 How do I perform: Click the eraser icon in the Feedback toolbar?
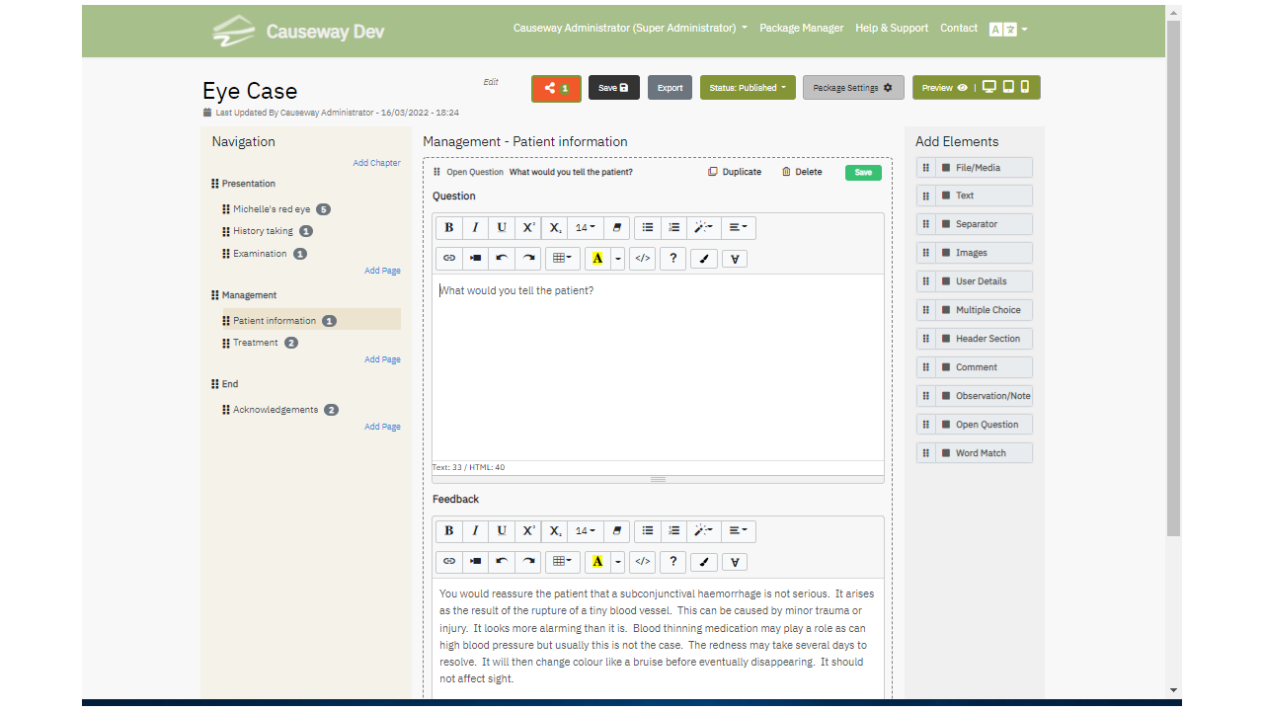click(616, 530)
